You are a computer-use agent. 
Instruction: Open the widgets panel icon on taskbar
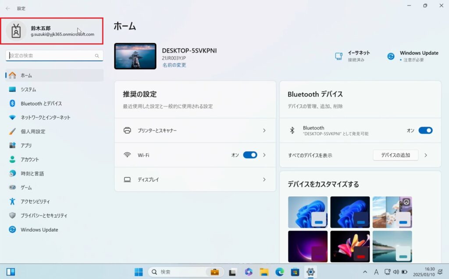[x=11, y=272]
